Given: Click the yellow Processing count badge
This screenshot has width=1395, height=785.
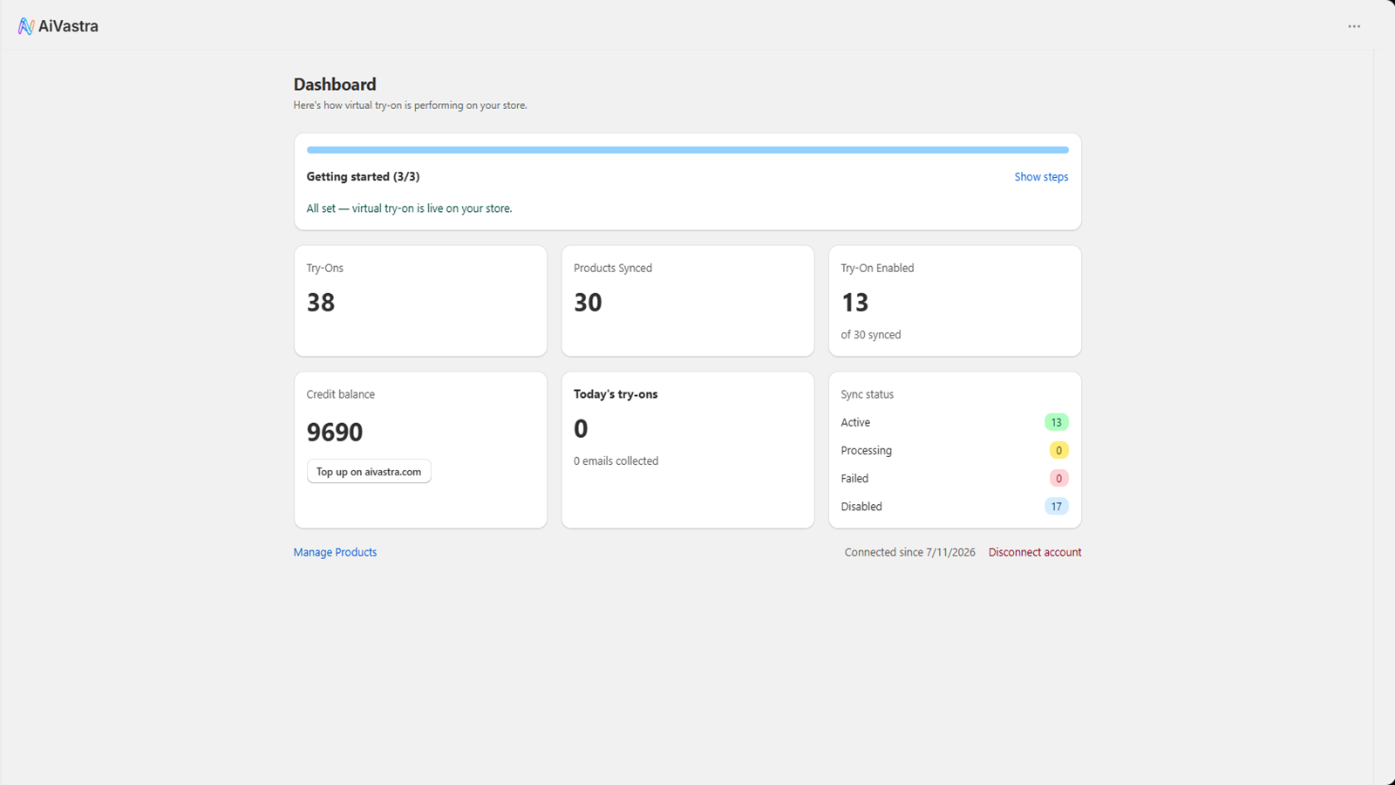Looking at the screenshot, I should (1058, 450).
